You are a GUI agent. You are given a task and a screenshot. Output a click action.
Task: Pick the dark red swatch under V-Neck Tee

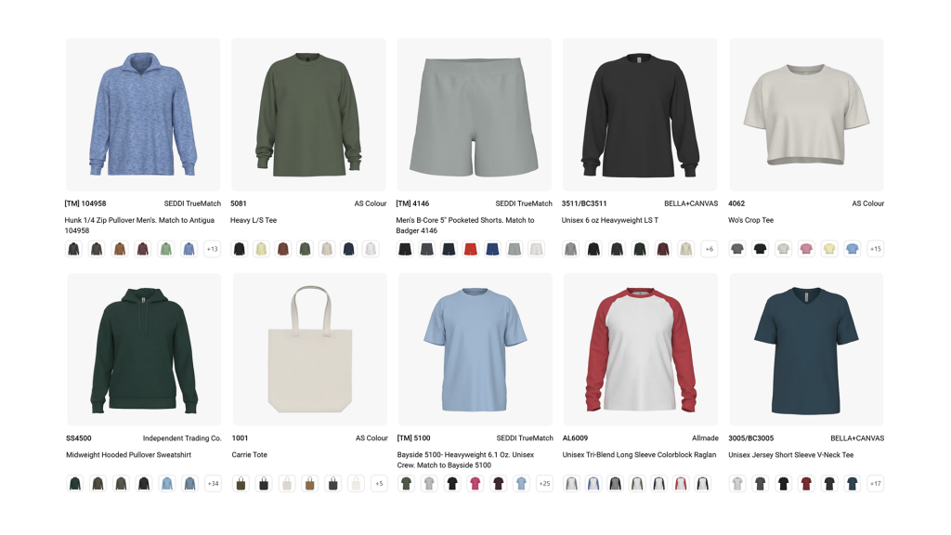(x=806, y=483)
